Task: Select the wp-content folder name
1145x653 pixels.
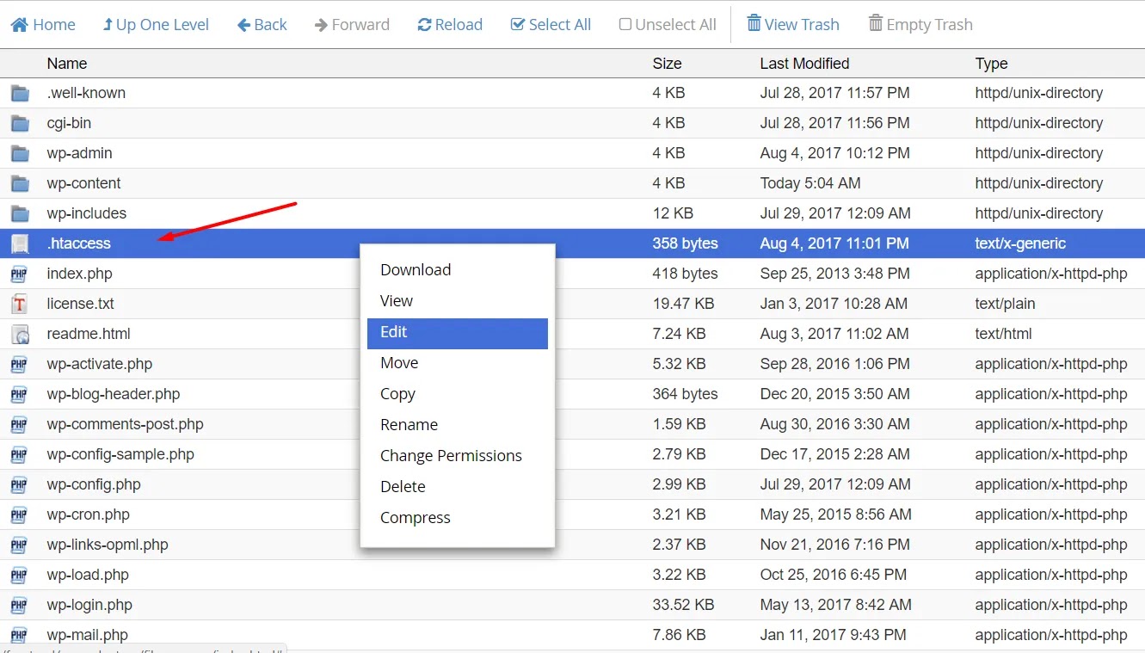Action: click(83, 183)
